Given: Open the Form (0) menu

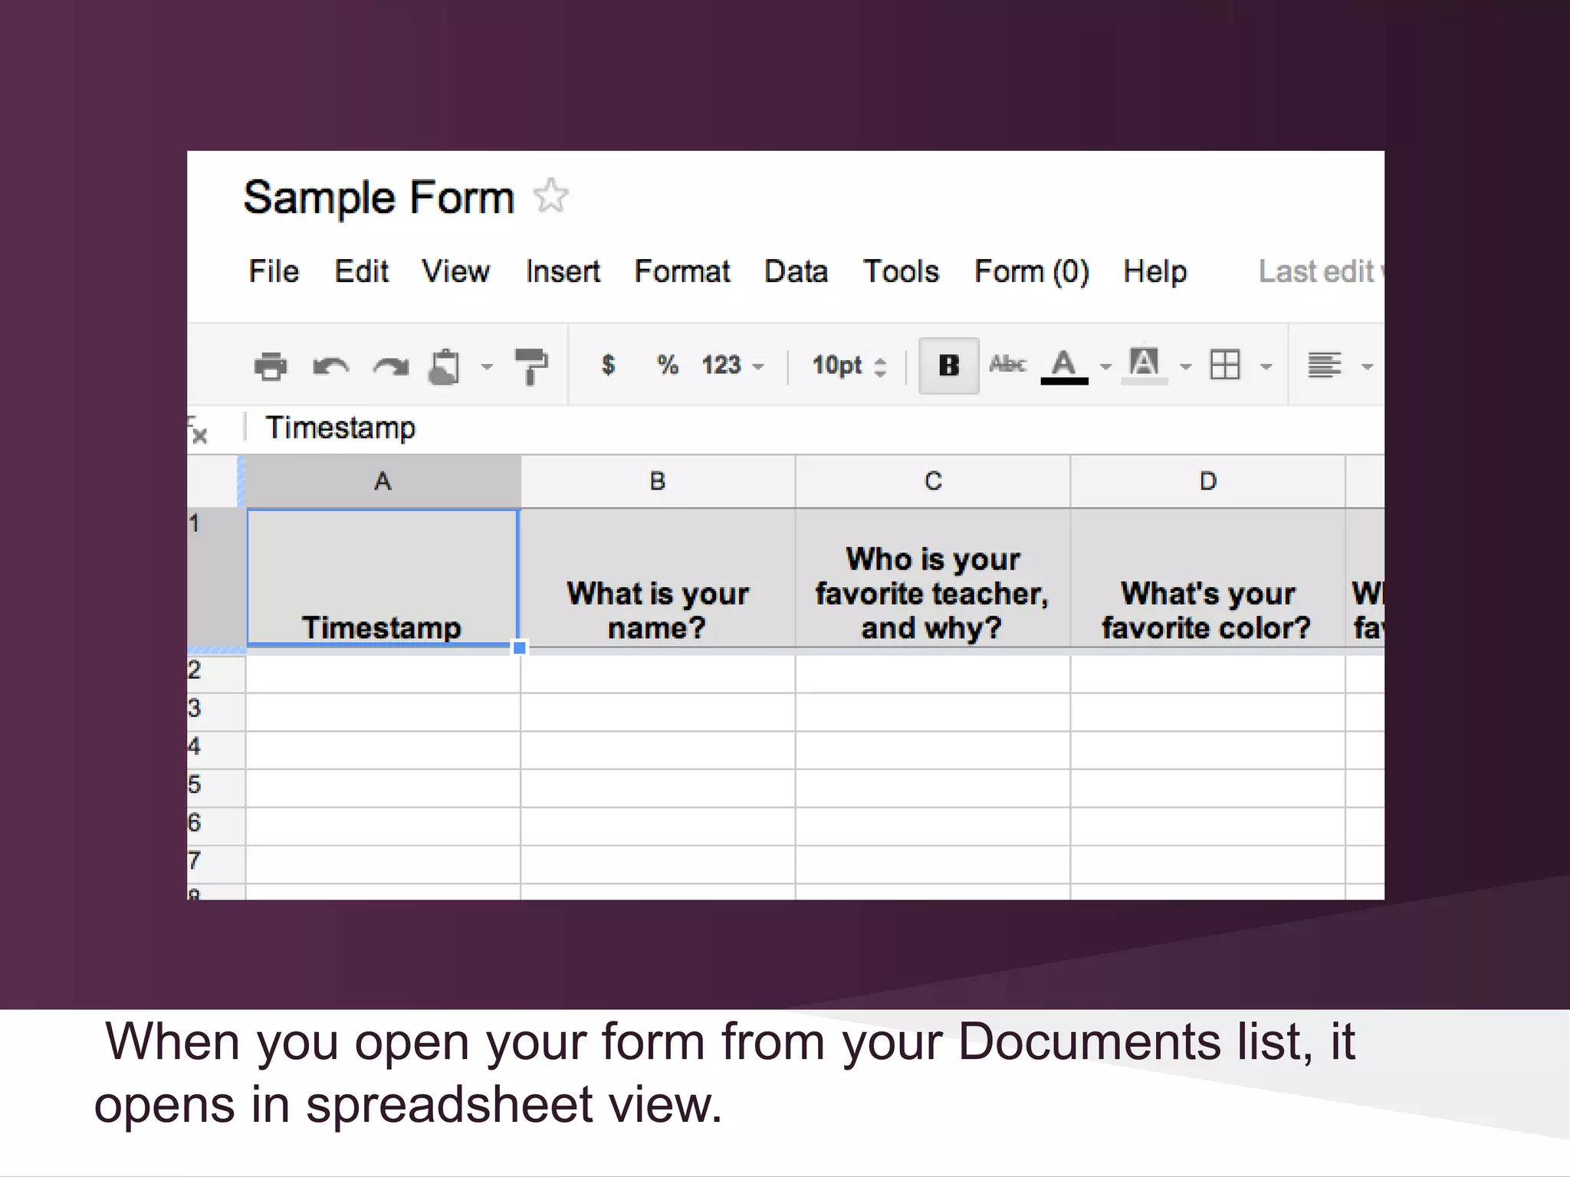Looking at the screenshot, I should [x=1031, y=271].
